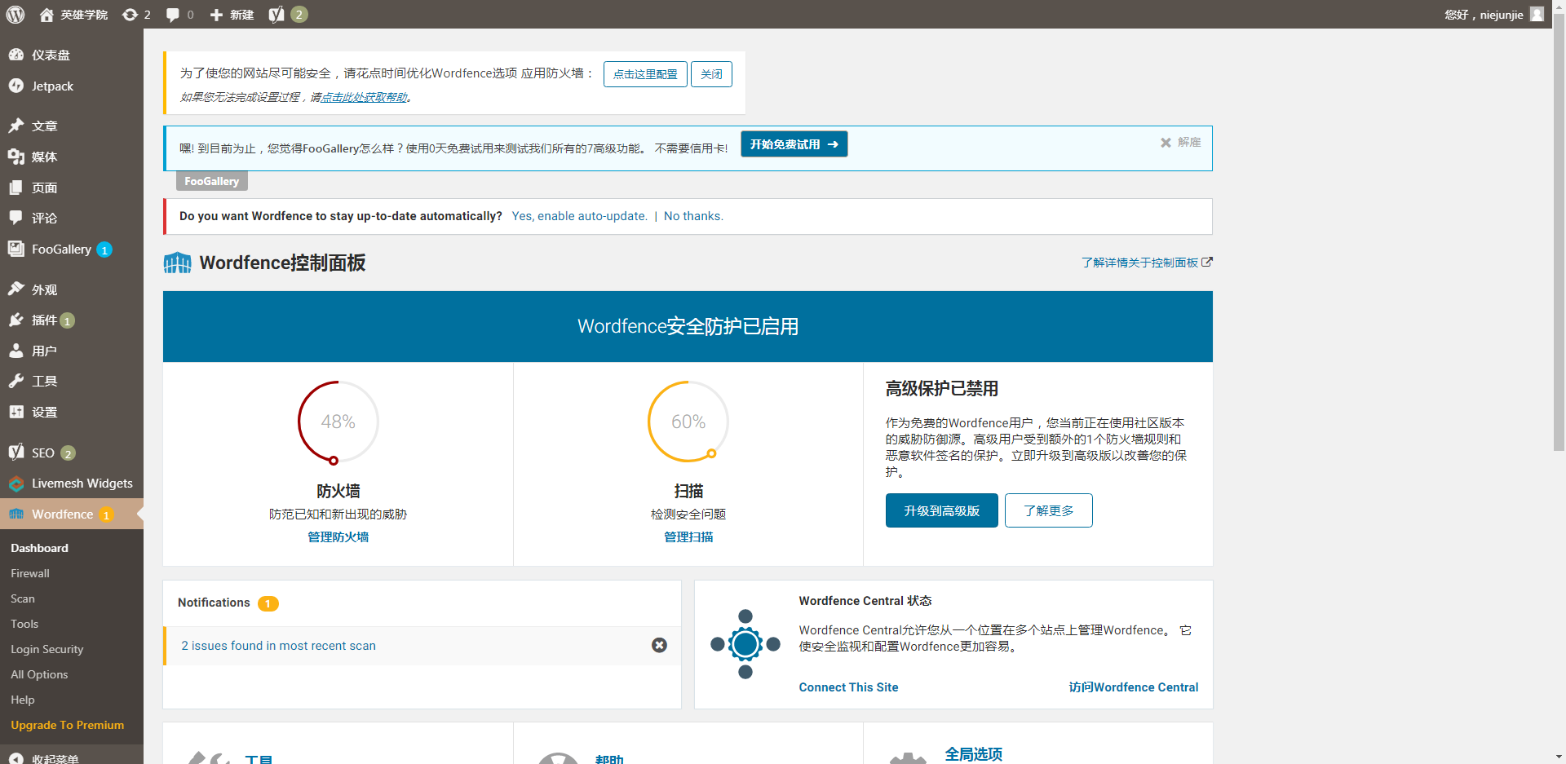Open 2 issues found in most recent scan
The width and height of the screenshot is (1566, 764).
click(x=278, y=646)
